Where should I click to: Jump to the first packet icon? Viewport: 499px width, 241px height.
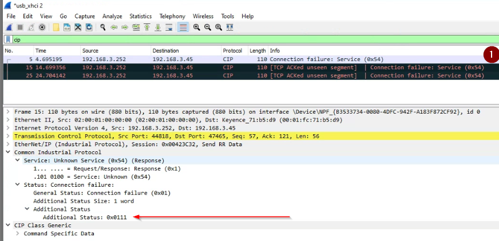(147, 27)
